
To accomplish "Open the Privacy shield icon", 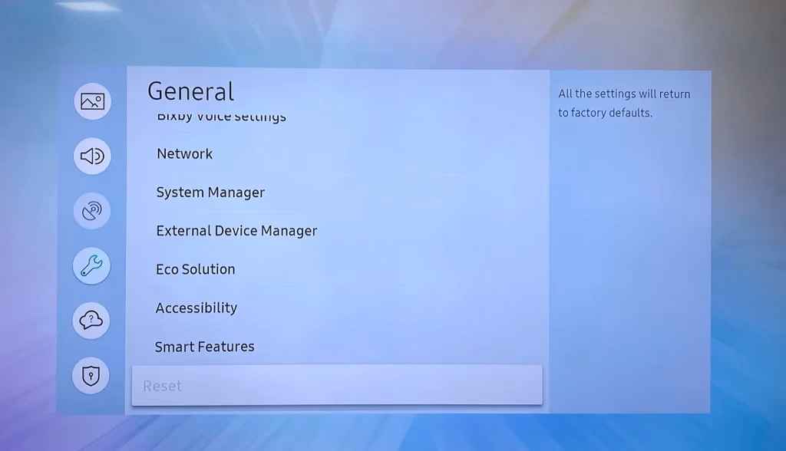I will coord(91,375).
